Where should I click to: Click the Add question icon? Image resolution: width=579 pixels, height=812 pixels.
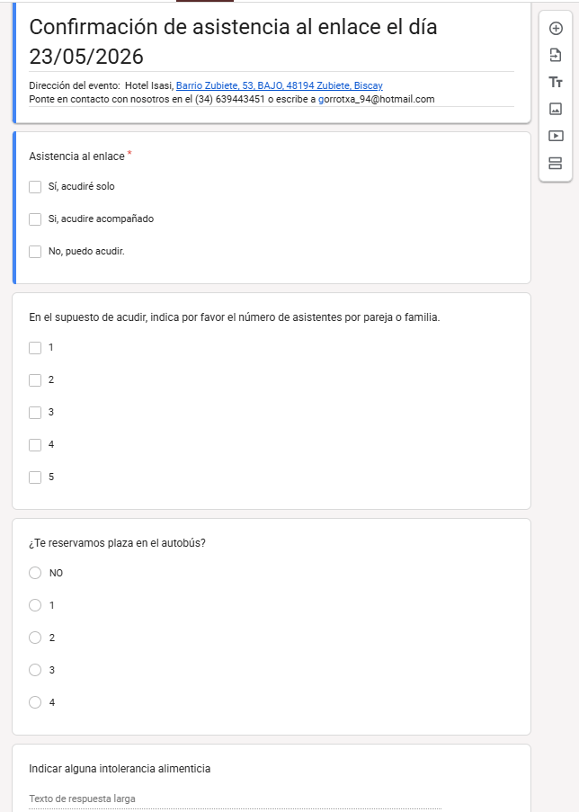pyautogui.click(x=556, y=28)
